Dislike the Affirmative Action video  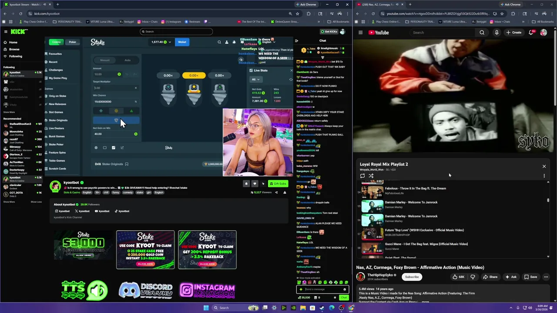(473, 277)
